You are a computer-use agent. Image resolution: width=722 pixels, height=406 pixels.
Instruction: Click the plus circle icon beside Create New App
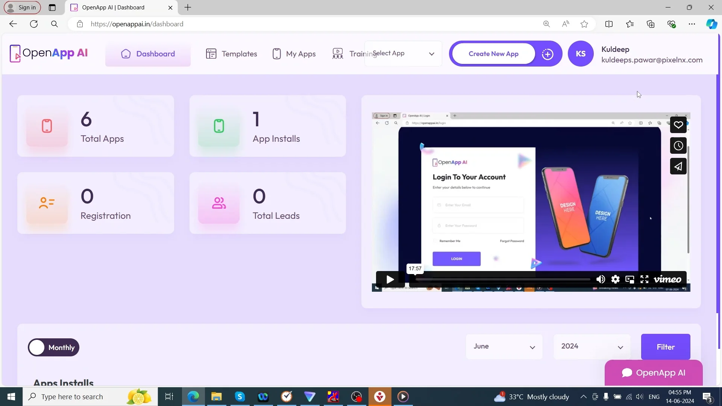(x=548, y=54)
